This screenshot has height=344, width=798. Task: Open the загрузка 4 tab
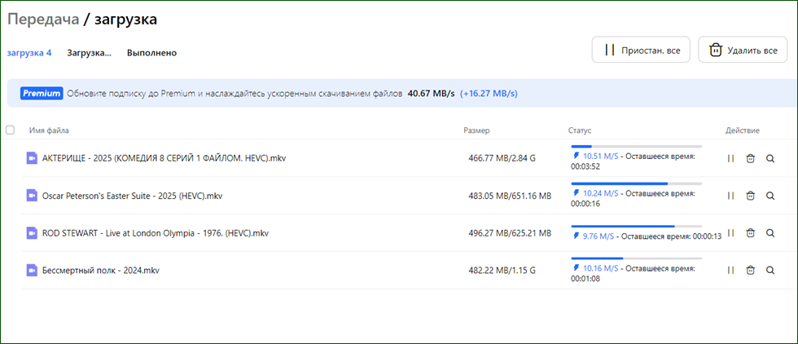[x=29, y=53]
